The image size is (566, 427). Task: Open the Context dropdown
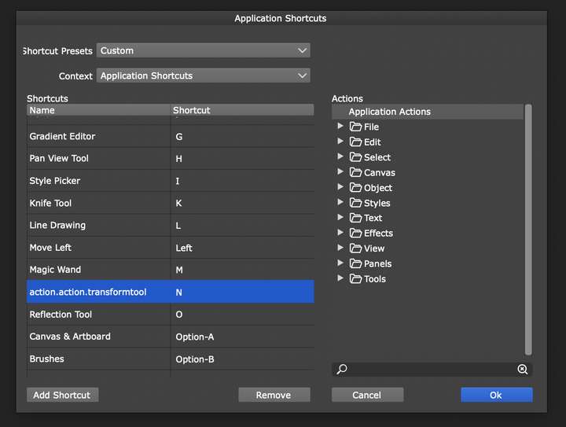pyautogui.click(x=204, y=75)
